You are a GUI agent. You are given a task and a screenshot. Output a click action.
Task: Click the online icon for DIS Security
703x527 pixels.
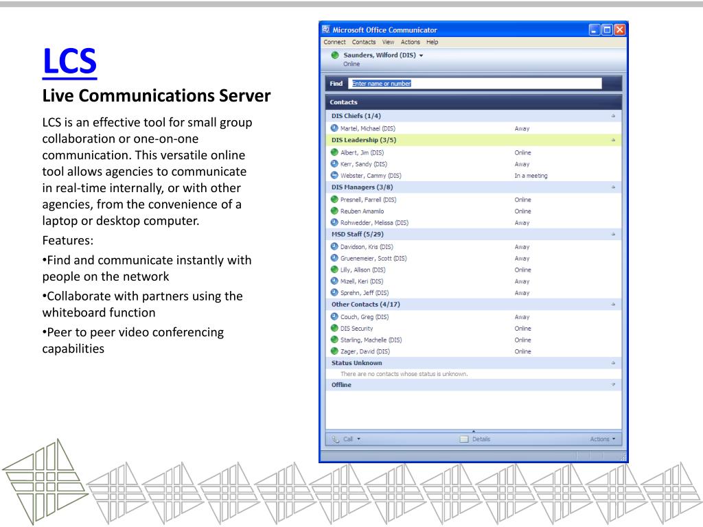point(334,329)
